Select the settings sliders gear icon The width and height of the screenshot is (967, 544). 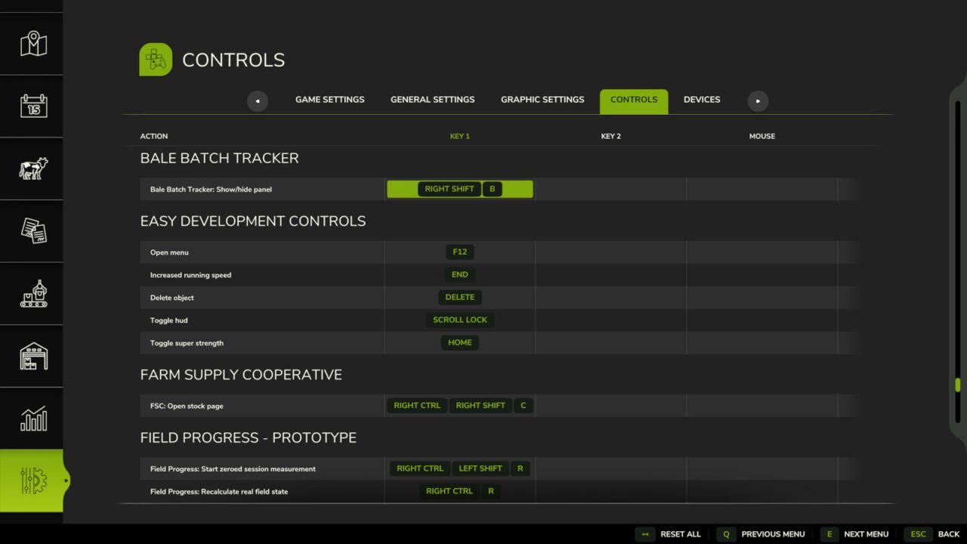33,481
